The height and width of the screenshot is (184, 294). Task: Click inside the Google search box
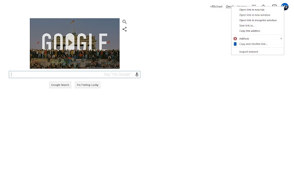pos(74,75)
